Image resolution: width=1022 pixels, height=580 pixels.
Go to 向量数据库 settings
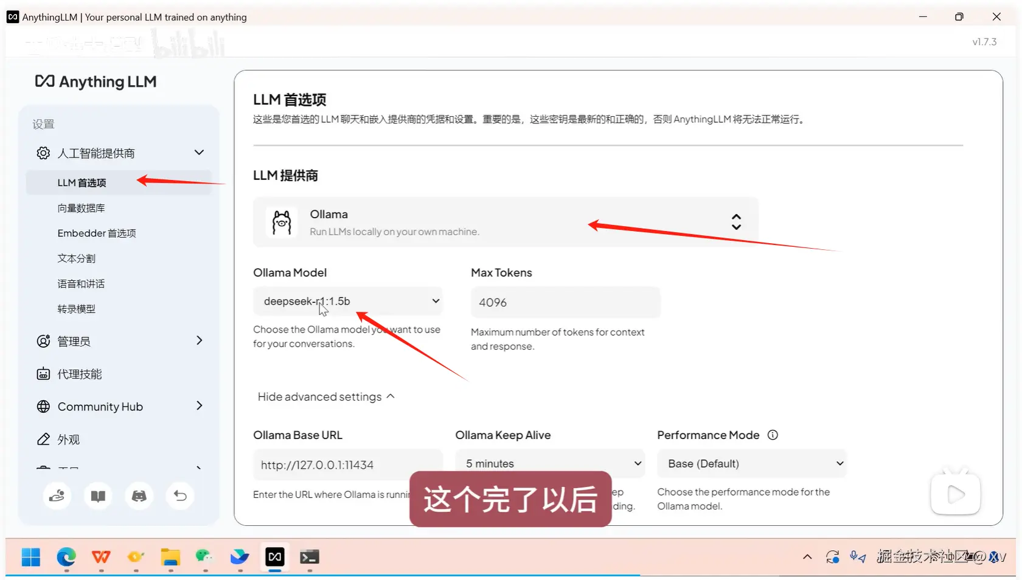tap(82, 209)
